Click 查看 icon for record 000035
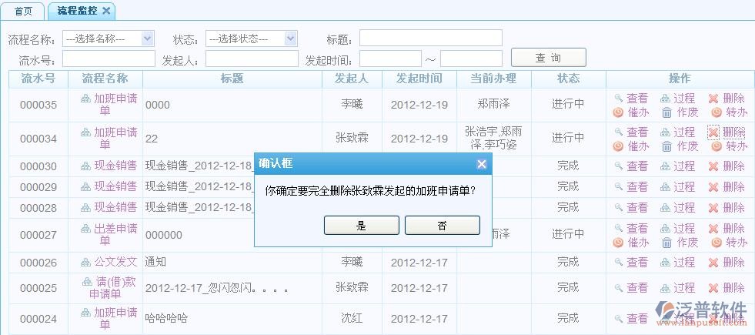 [x=618, y=99]
